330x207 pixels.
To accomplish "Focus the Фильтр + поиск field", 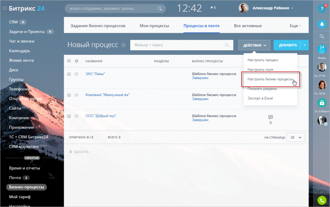I will pyautogui.click(x=182, y=45).
